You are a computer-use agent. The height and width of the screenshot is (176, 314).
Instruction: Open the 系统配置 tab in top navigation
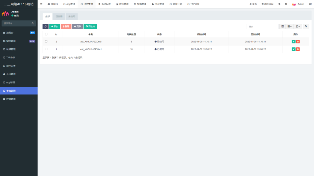point(104,4)
